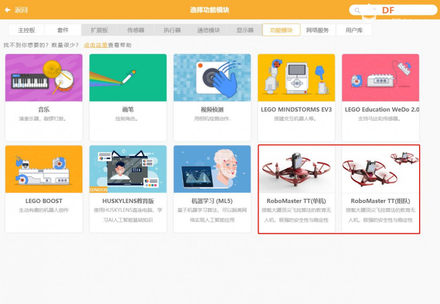Click the 音乐 title text
Screen dimensions: 440x304
coord(44,110)
